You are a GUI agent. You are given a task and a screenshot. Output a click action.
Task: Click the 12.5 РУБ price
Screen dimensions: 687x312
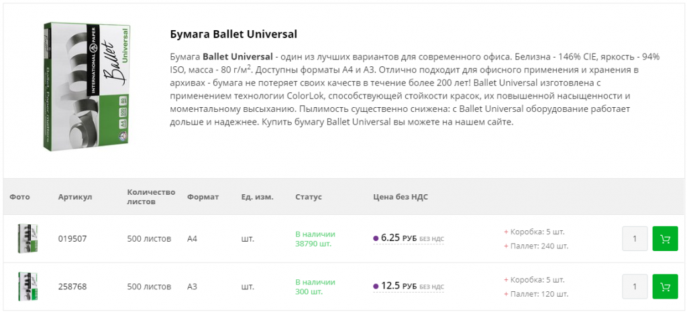(399, 287)
